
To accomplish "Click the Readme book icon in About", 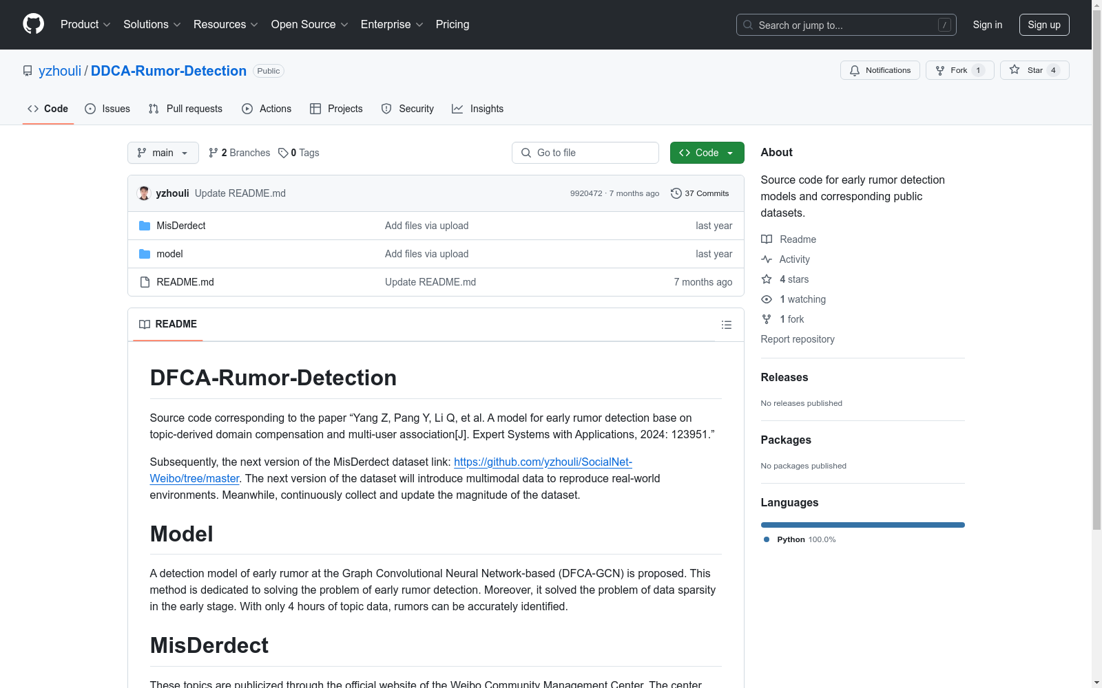I will 767,239.
